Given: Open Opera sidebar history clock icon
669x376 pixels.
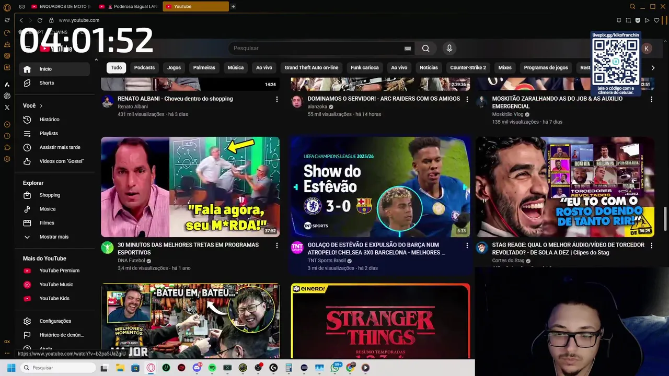Looking at the screenshot, I should pyautogui.click(x=7, y=136).
